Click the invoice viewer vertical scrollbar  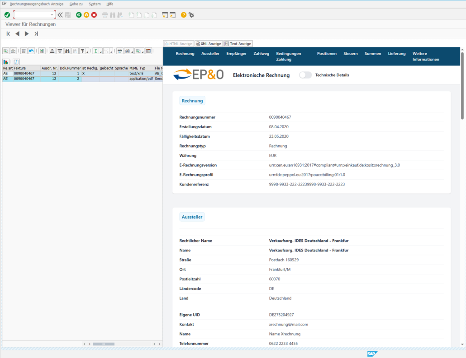click(x=462, y=85)
